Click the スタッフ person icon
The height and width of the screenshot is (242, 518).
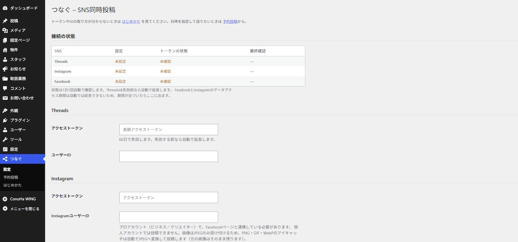pyautogui.click(x=5, y=59)
